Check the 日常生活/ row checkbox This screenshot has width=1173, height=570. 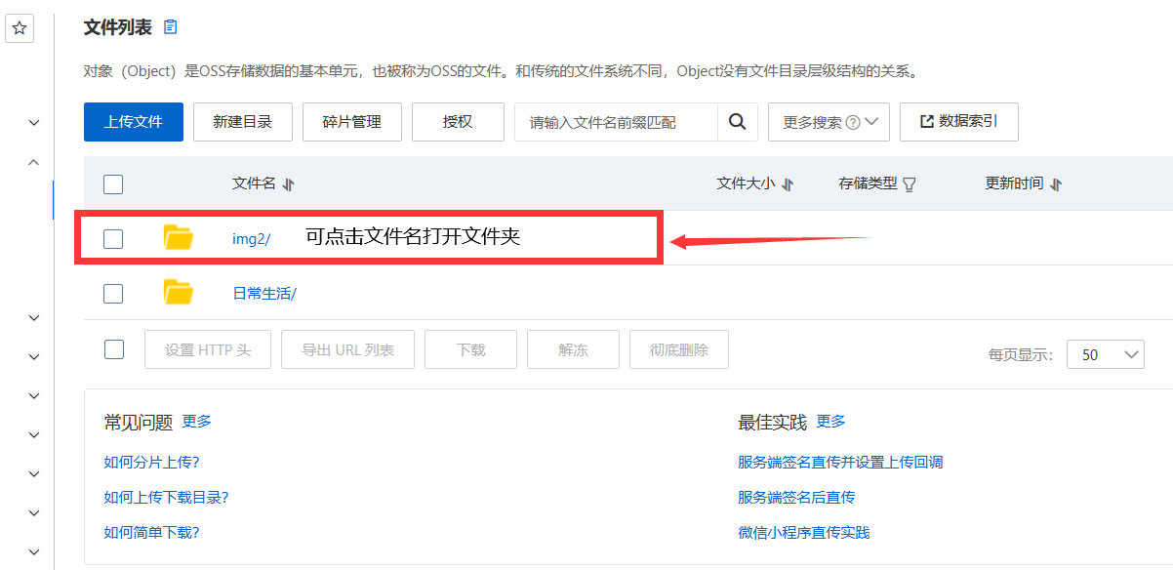point(113,293)
